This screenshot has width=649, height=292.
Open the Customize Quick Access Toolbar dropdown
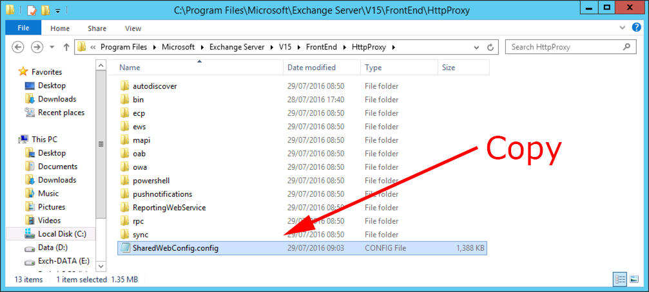[x=58, y=10]
